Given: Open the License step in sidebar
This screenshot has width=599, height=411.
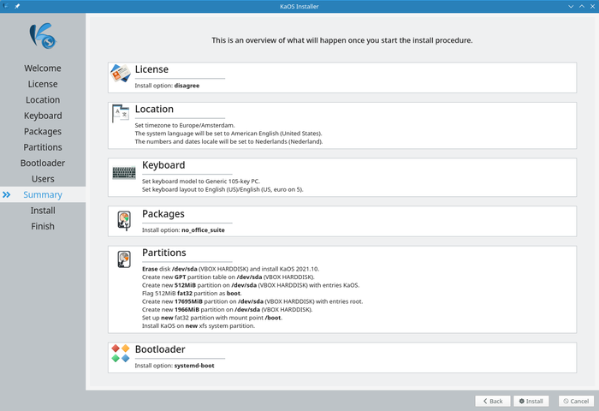Looking at the screenshot, I should [x=43, y=84].
